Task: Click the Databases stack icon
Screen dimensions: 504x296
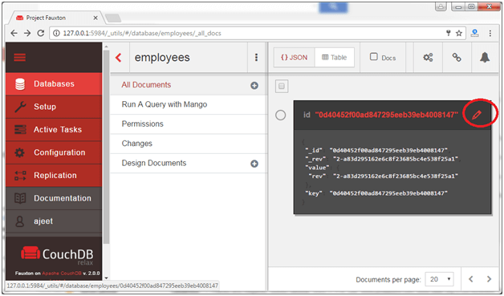Action: pos(20,84)
